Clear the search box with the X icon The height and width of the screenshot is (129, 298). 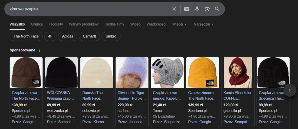pos(174,9)
